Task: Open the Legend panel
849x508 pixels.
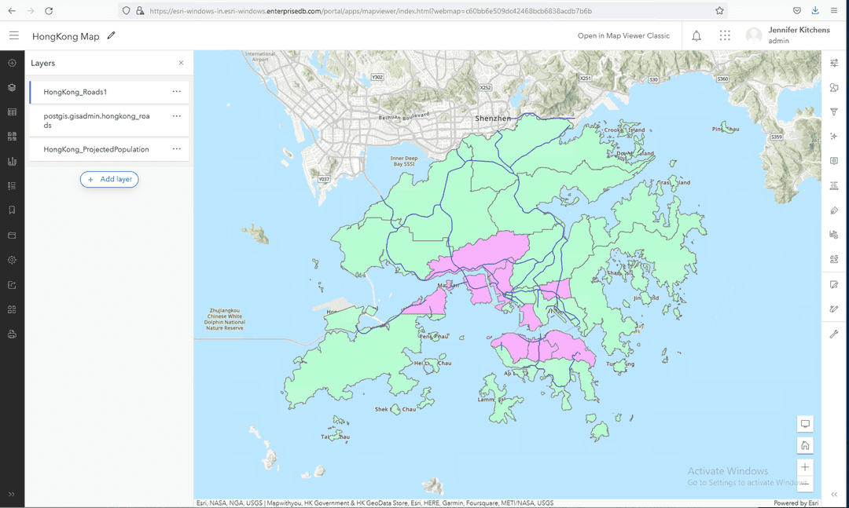Action: [13, 185]
